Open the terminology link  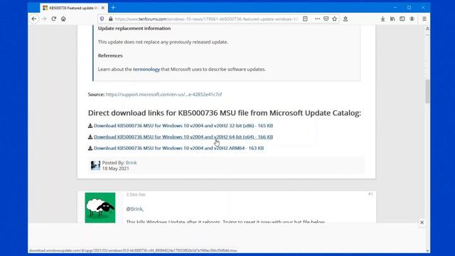(x=146, y=70)
